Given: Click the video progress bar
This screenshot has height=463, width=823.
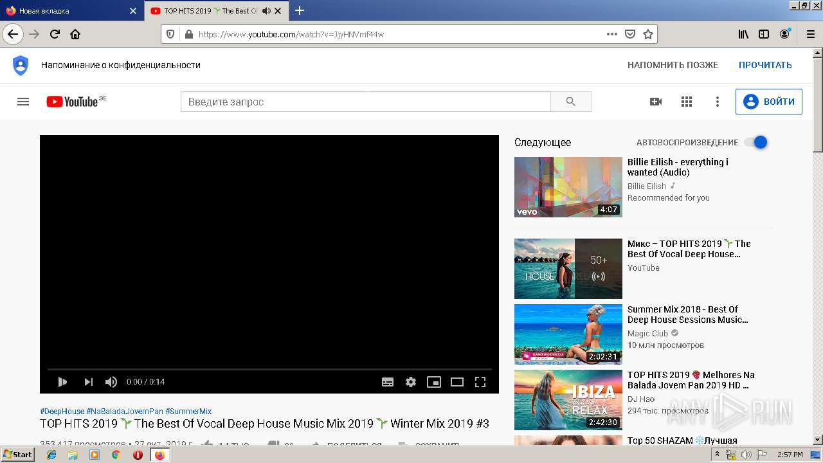Looking at the screenshot, I should pyautogui.click(x=269, y=369).
